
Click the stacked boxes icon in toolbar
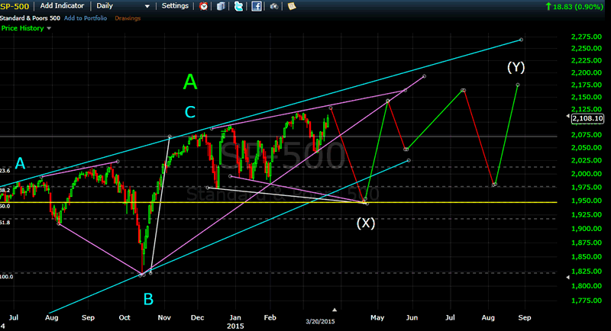[221, 6]
